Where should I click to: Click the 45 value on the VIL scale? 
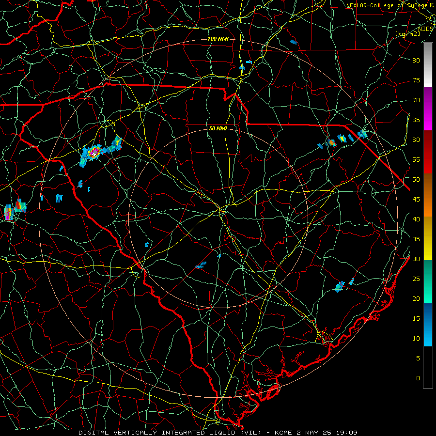coord(416,200)
